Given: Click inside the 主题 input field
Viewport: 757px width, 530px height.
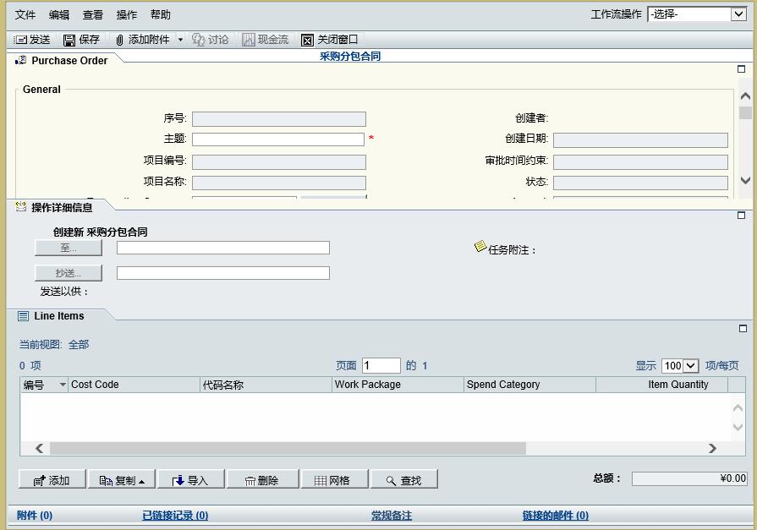Looking at the screenshot, I should coord(279,139).
